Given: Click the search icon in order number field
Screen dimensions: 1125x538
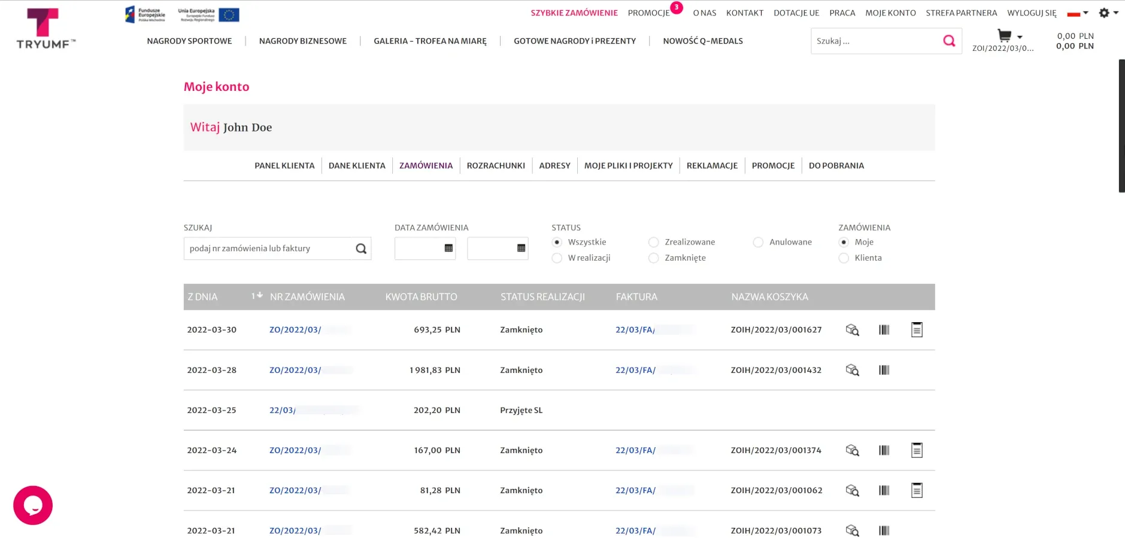Looking at the screenshot, I should pos(361,249).
